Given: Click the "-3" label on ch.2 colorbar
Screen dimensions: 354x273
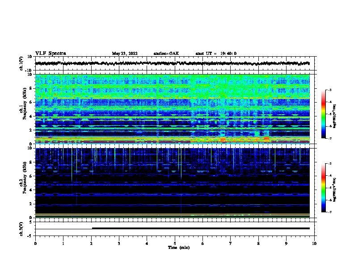Looking at the screenshot, I should 329,164.
